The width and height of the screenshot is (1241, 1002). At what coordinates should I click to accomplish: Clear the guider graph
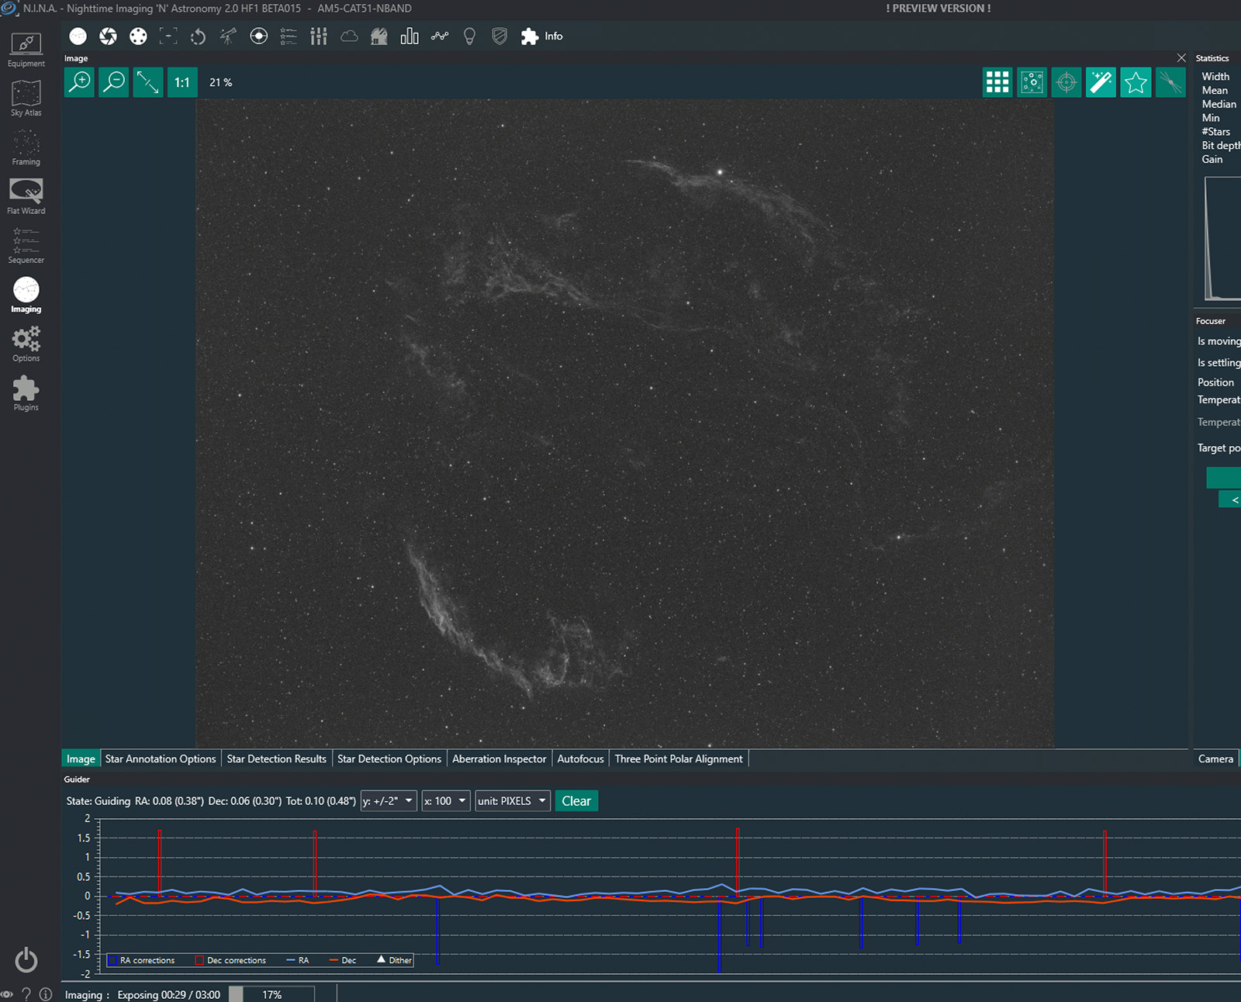pyautogui.click(x=576, y=801)
